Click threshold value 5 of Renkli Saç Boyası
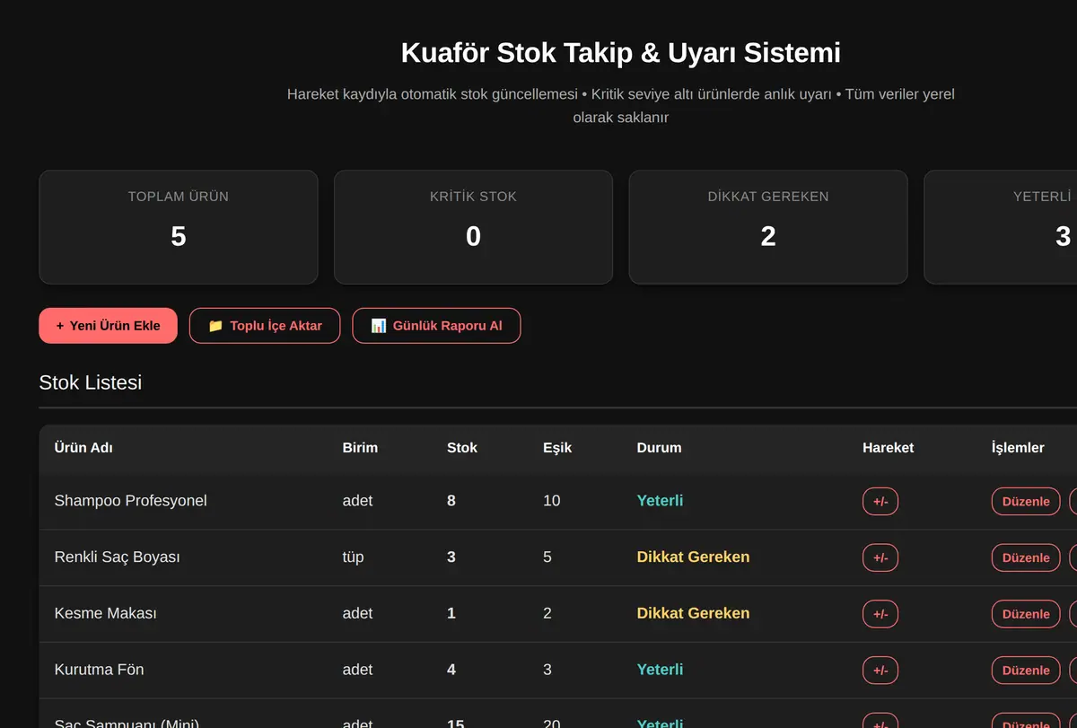1077x728 pixels. pos(547,557)
